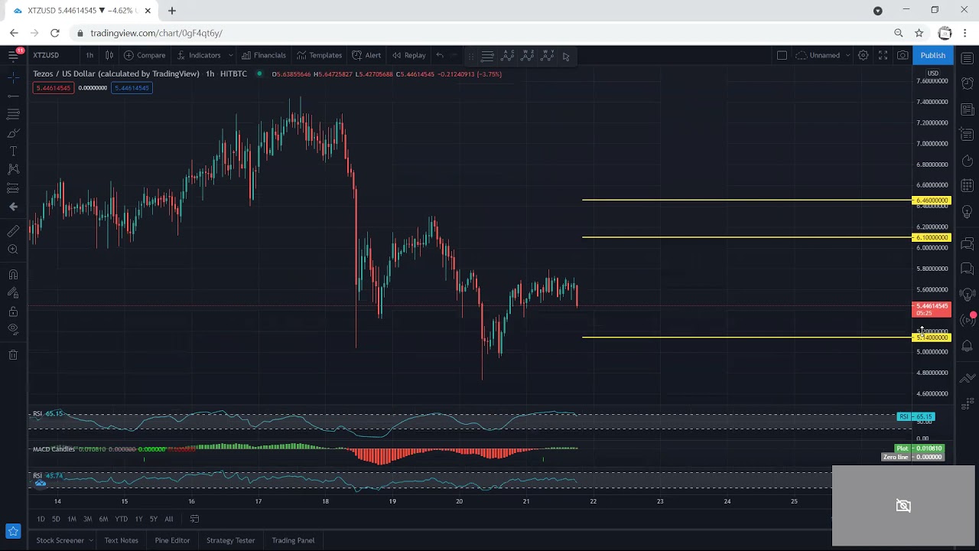Image resolution: width=979 pixels, height=551 pixels.
Task: Select the 1M date range
Action: pyautogui.click(x=72, y=519)
